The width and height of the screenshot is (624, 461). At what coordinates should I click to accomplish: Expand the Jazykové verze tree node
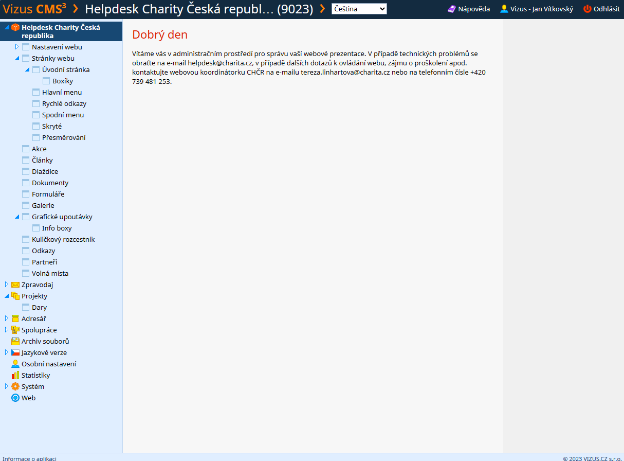pyautogui.click(x=7, y=352)
